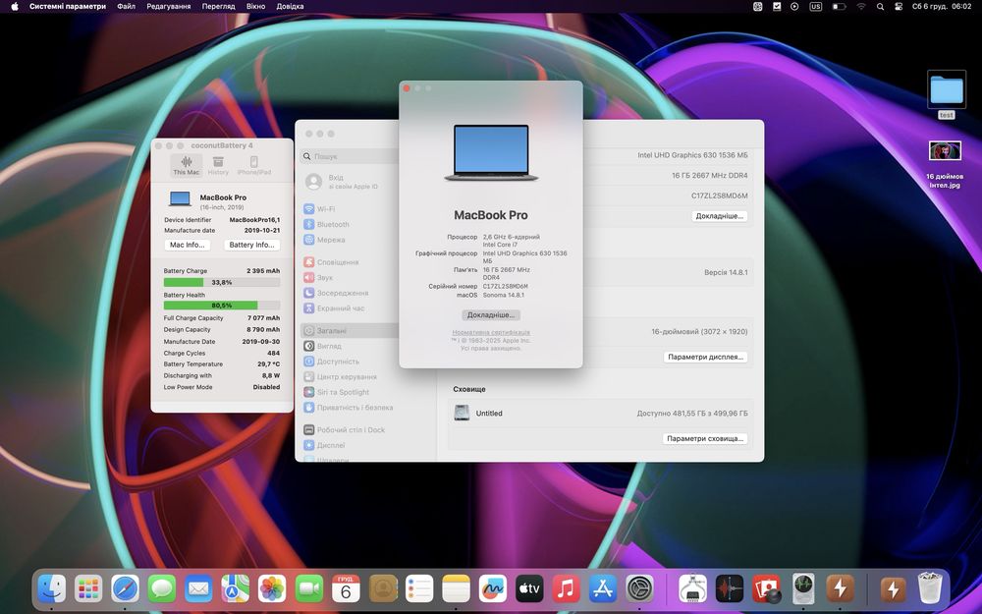Open the Вікно menu

[x=255, y=6]
